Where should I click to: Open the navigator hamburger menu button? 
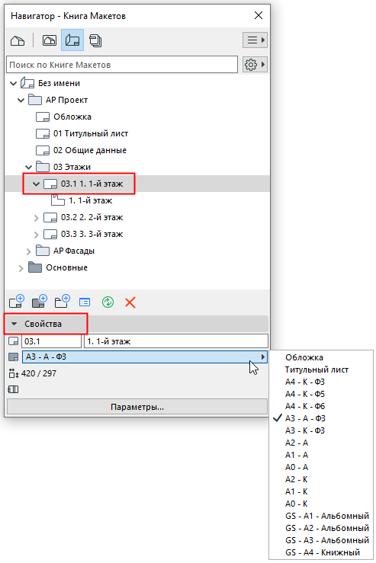coord(255,40)
